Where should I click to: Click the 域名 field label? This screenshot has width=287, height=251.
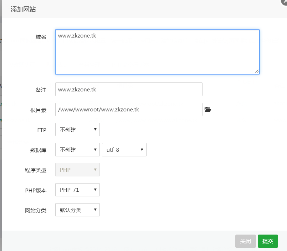pos(41,37)
